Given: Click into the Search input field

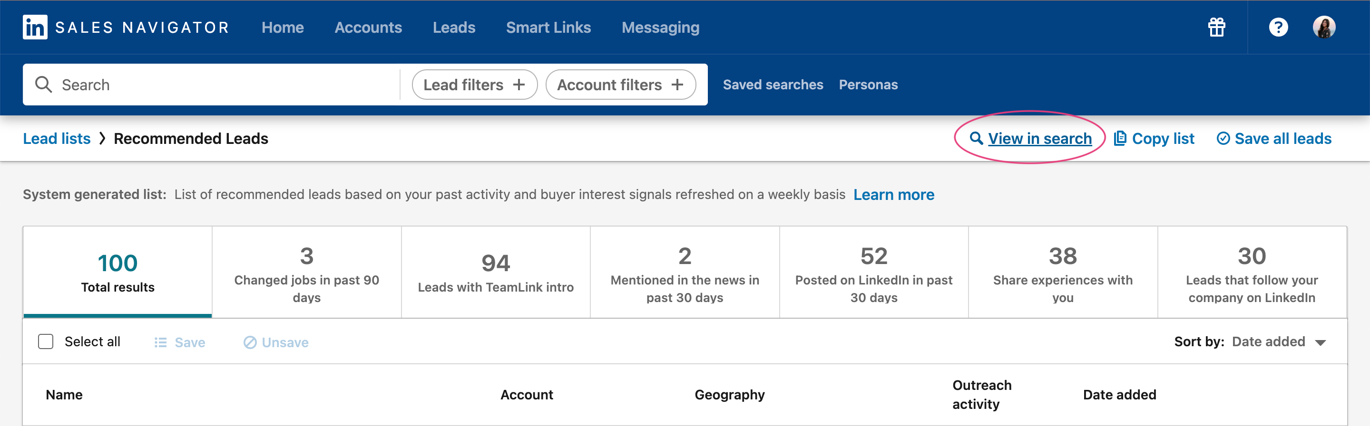Looking at the screenshot, I should tap(213, 85).
